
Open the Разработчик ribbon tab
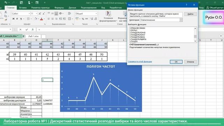pyautogui.click(x=116, y=8)
